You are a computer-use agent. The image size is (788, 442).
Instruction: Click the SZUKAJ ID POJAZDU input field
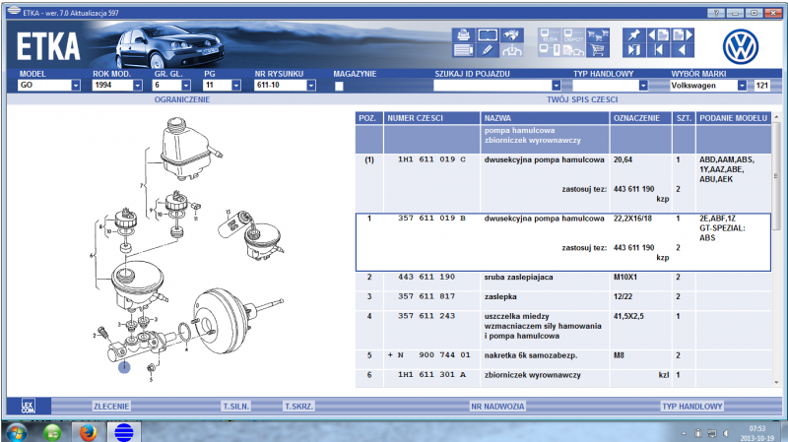pyautogui.click(x=492, y=86)
